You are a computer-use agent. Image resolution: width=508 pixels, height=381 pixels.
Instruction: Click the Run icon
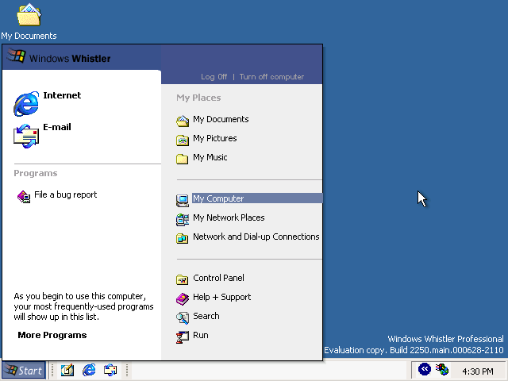coord(183,337)
